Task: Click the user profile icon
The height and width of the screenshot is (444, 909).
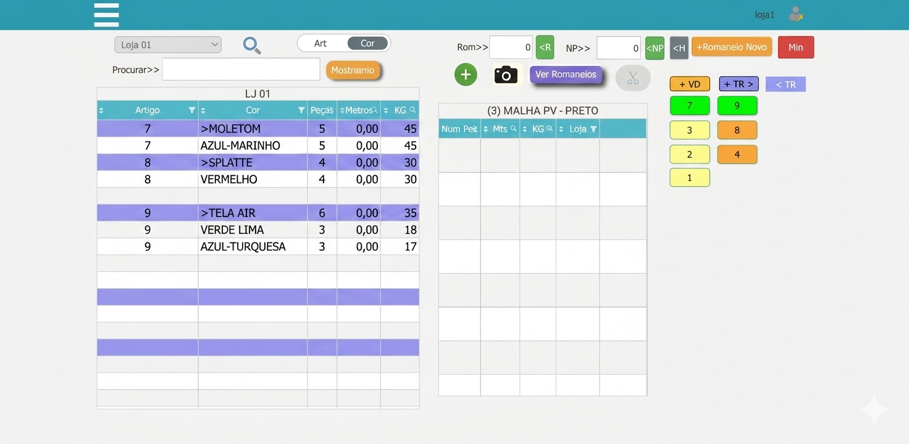Action: (x=796, y=14)
